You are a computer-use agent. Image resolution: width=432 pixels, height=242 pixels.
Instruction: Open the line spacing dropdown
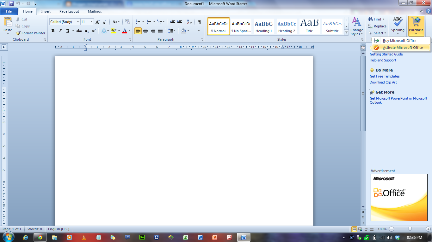[x=172, y=31]
